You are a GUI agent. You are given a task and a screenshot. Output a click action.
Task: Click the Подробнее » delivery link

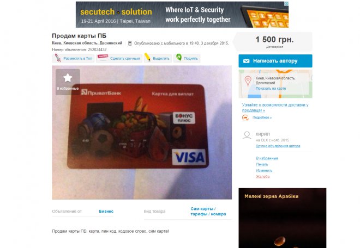pos(262,117)
